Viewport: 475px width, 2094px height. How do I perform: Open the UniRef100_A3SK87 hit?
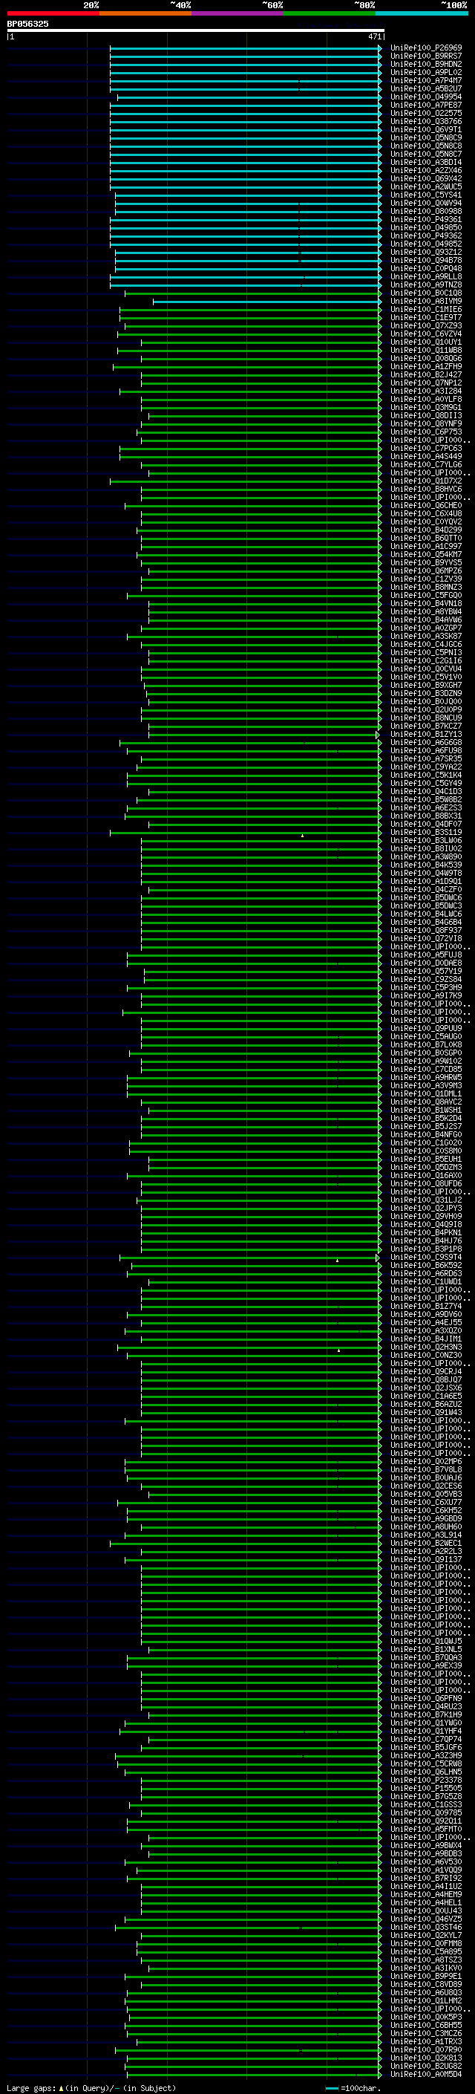click(425, 636)
